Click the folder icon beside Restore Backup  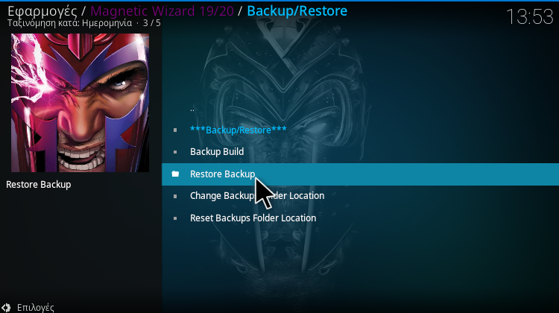[175, 174]
